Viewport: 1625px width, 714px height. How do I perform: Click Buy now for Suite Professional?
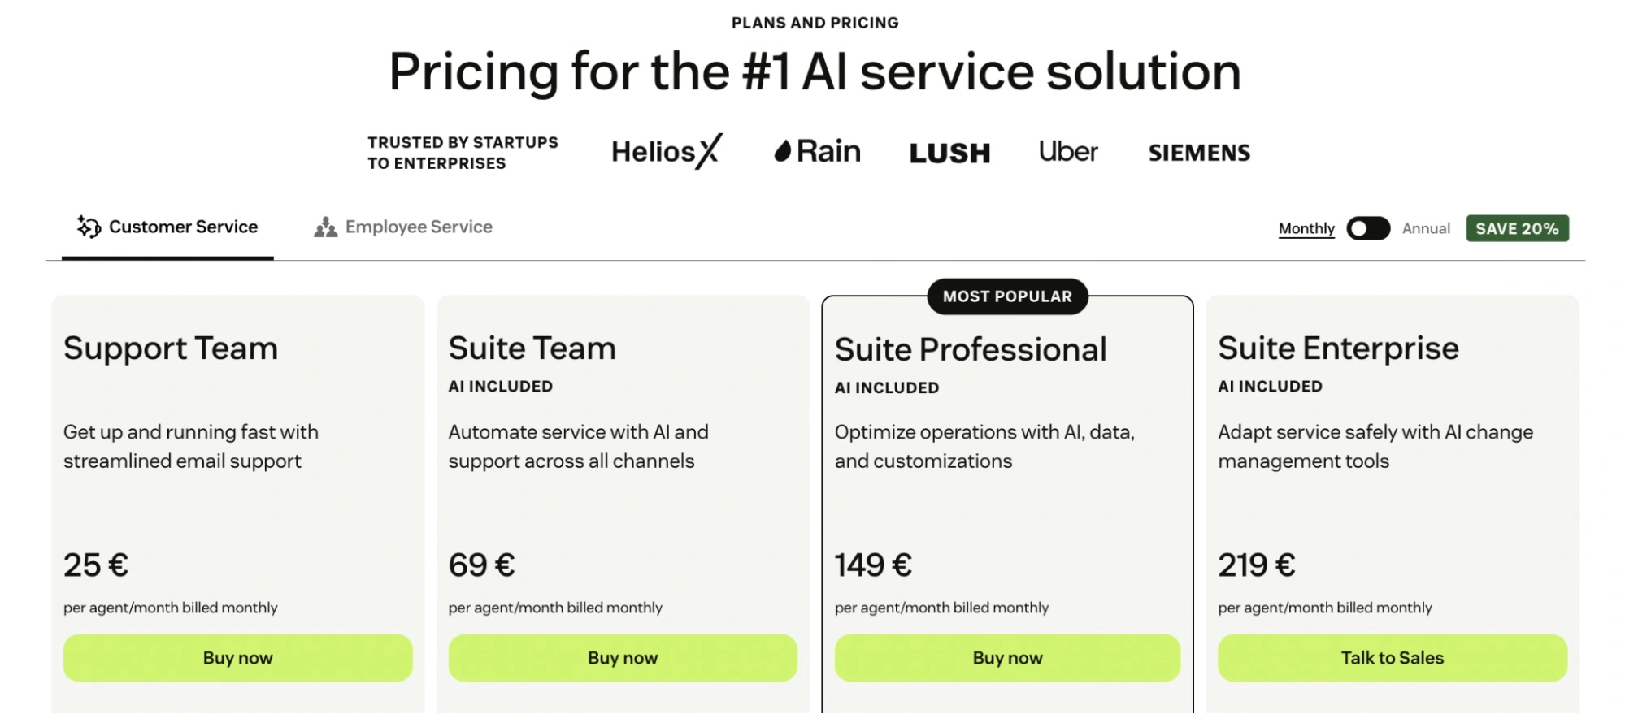pos(1007,658)
